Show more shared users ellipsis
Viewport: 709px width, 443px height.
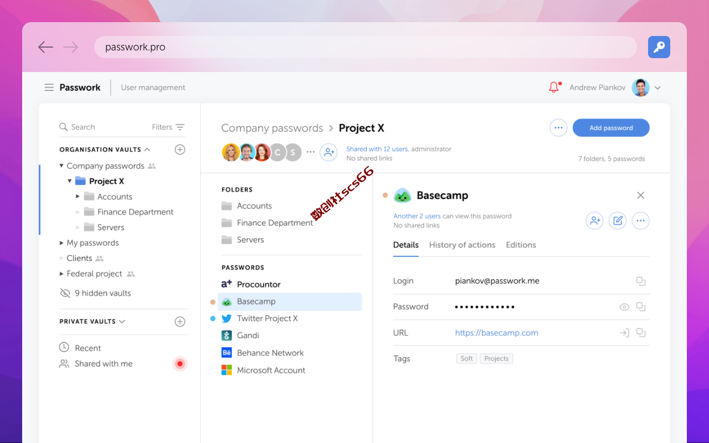click(310, 152)
